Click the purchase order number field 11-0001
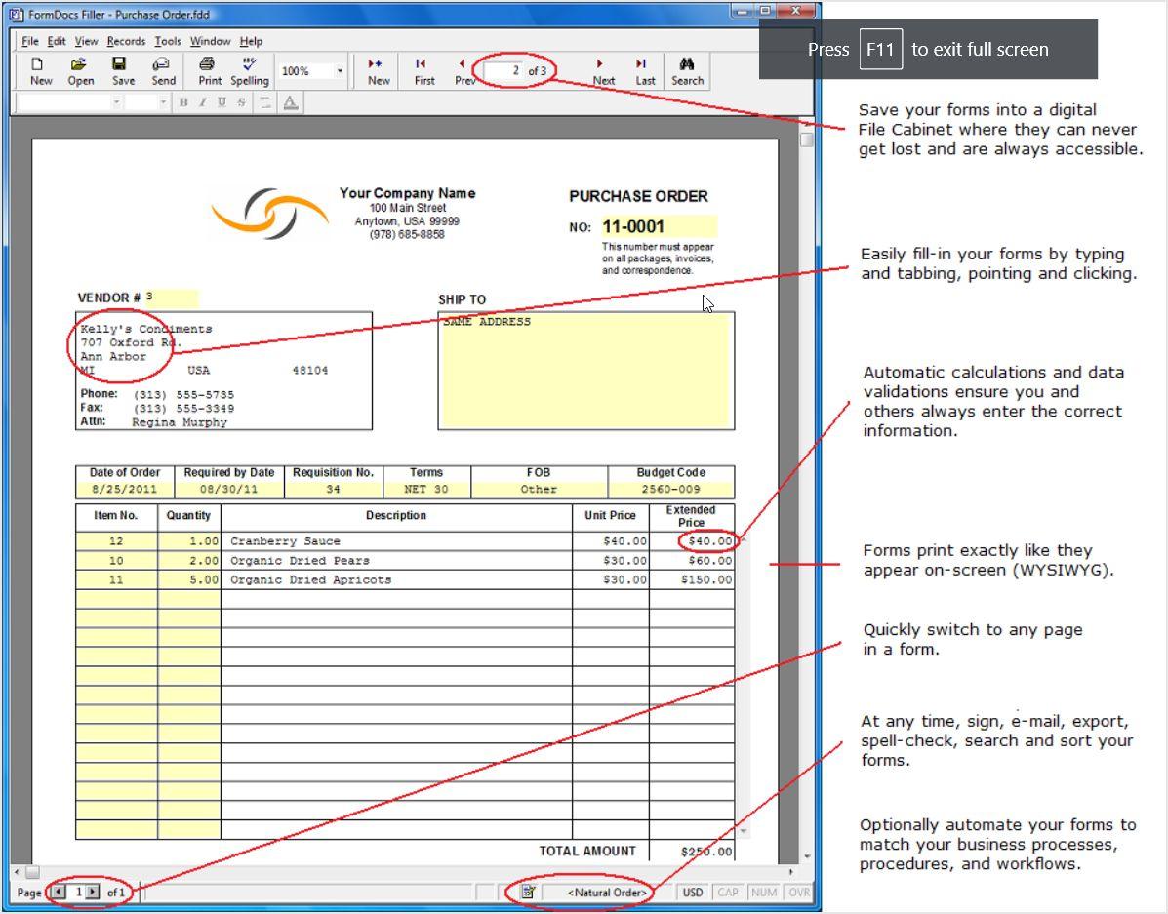This screenshot has height=914, width=1168. [659, 226]
